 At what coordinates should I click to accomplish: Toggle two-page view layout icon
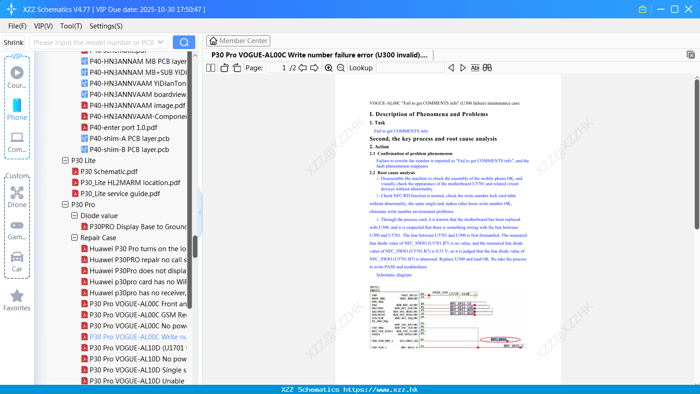pos(211,68)
